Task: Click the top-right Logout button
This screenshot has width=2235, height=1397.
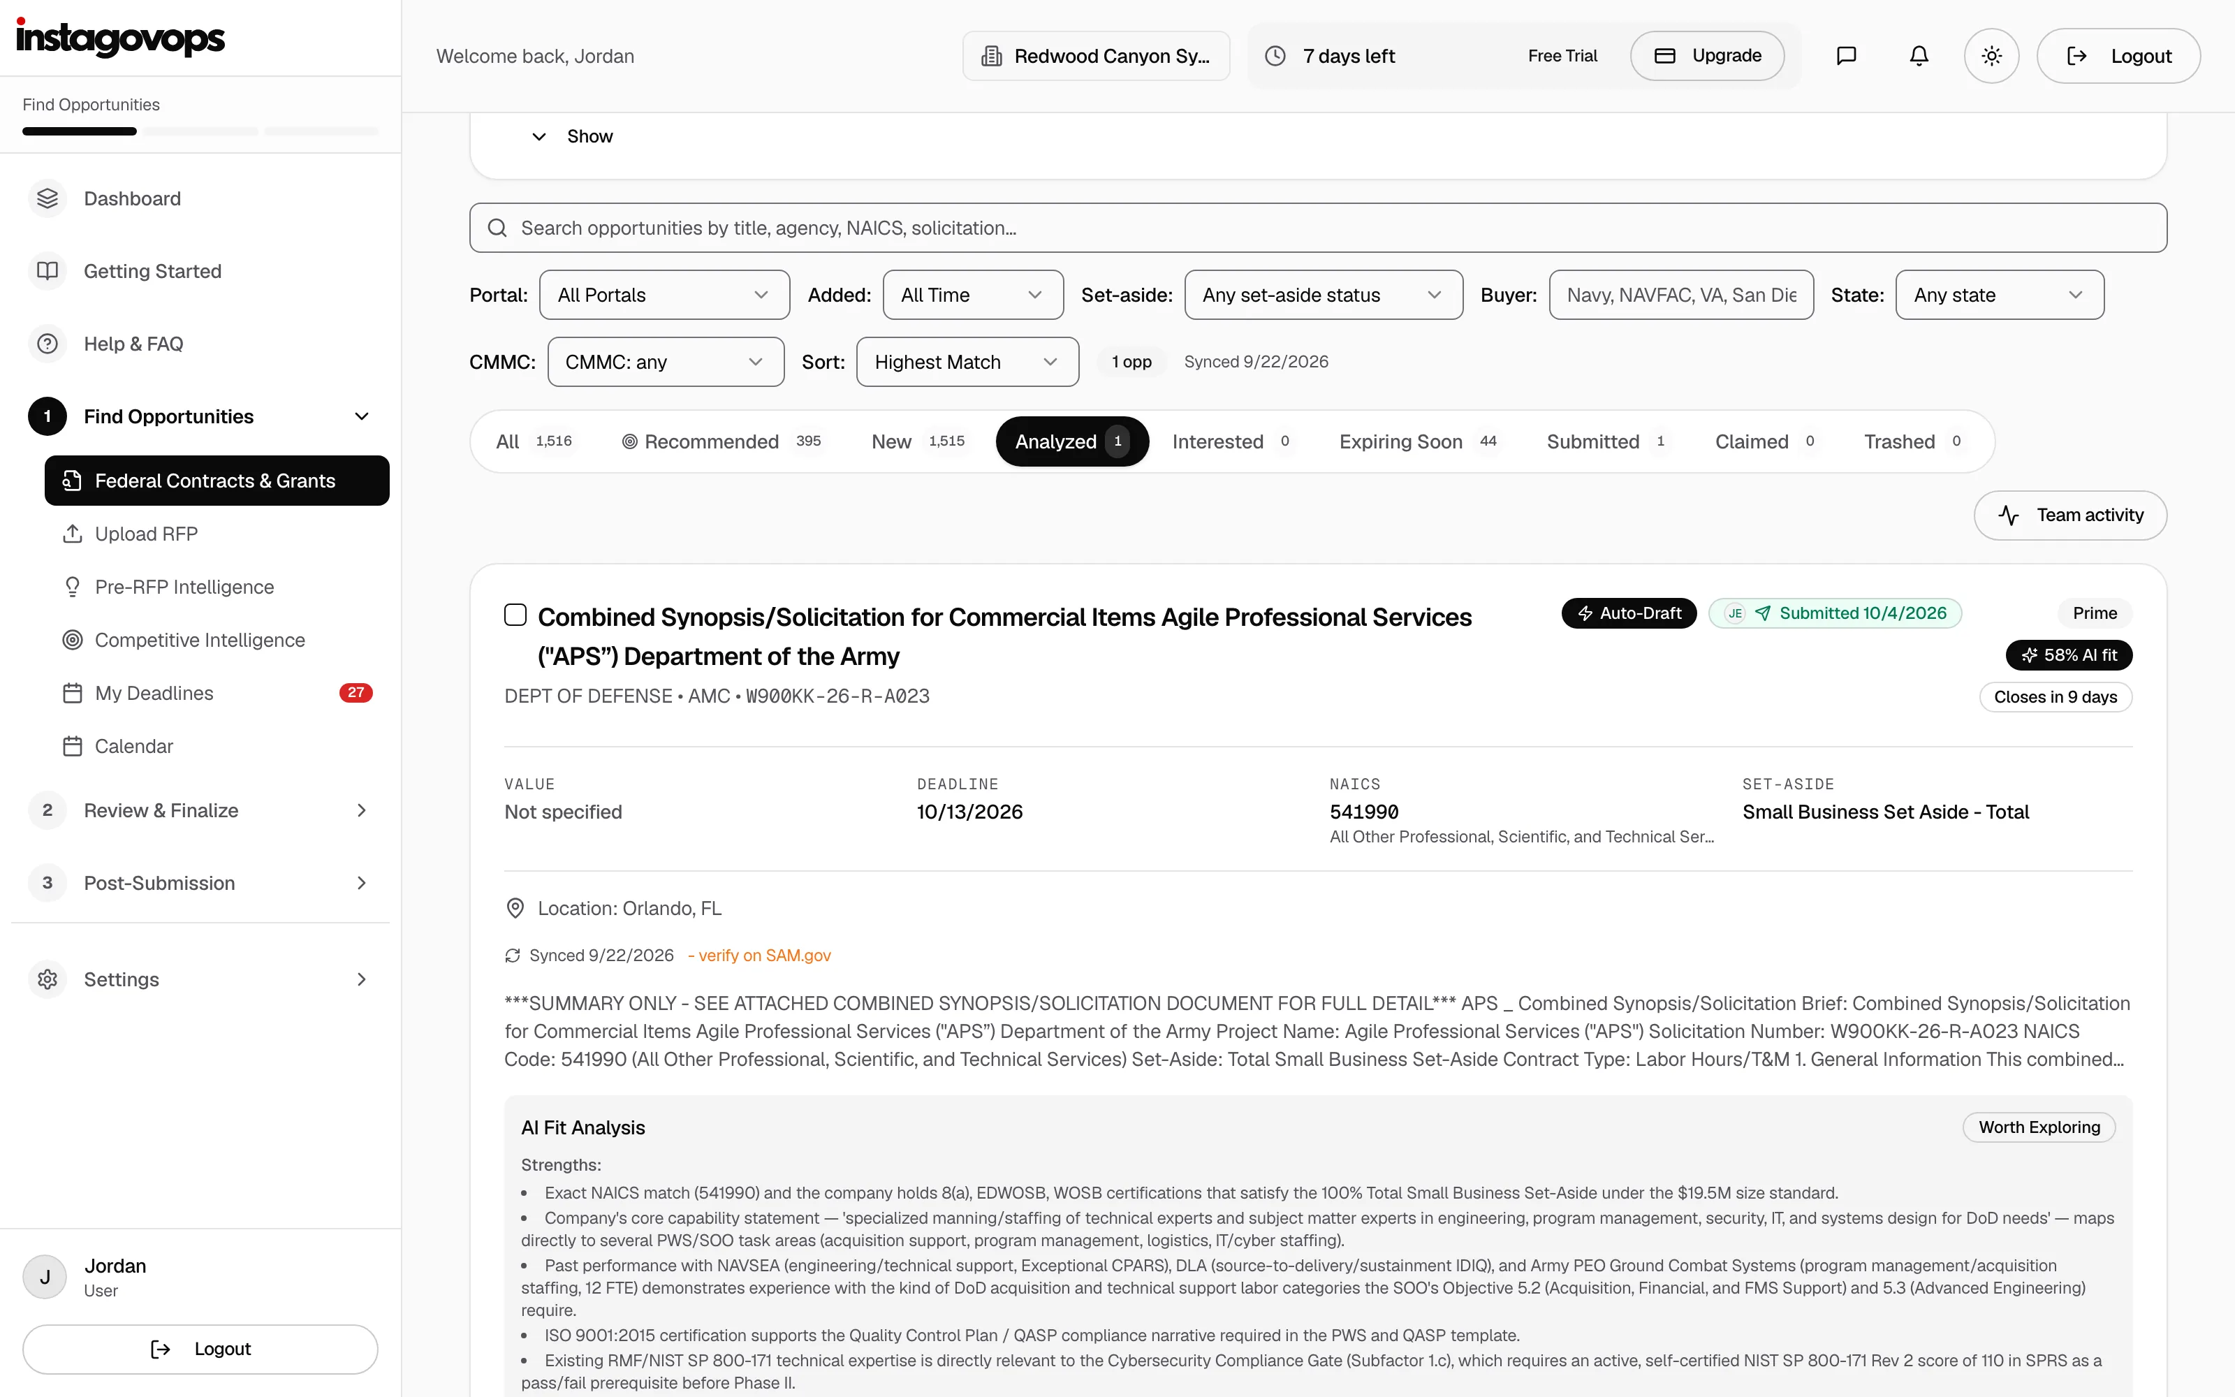Action: pyautogui.click(x=2118, y=55)
